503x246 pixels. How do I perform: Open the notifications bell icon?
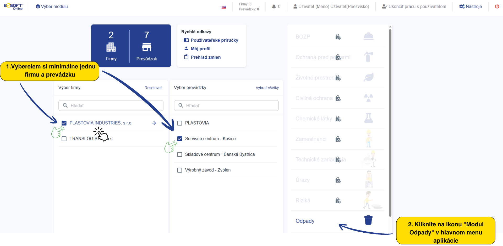(x=274, y=7)
